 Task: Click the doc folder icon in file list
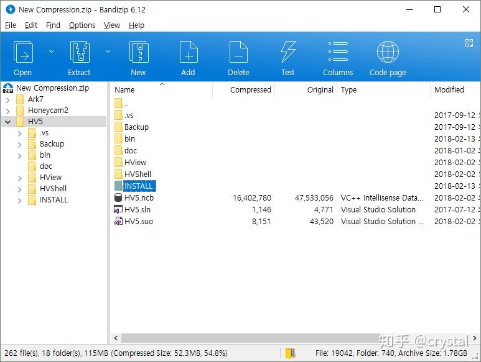(118, 150)
